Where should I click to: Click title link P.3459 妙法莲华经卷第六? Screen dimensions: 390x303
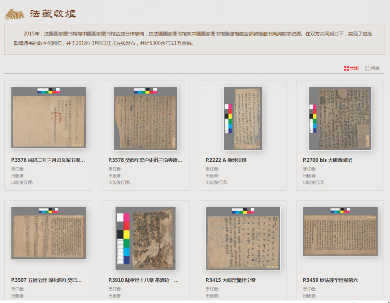(x=330, y=280)
